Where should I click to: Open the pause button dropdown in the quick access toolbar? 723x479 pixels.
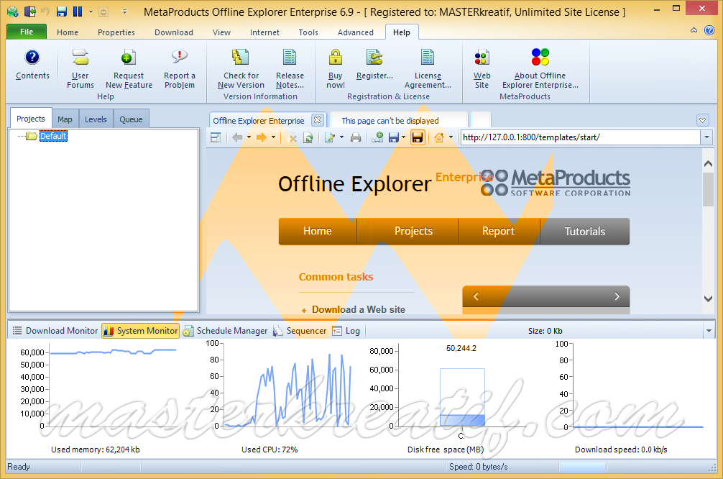coord(91,12)
